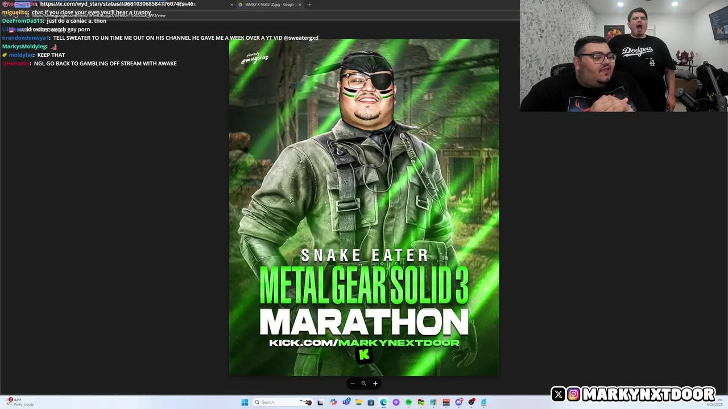
Task: Open a new browser tab
Action: tap(309, 5)
